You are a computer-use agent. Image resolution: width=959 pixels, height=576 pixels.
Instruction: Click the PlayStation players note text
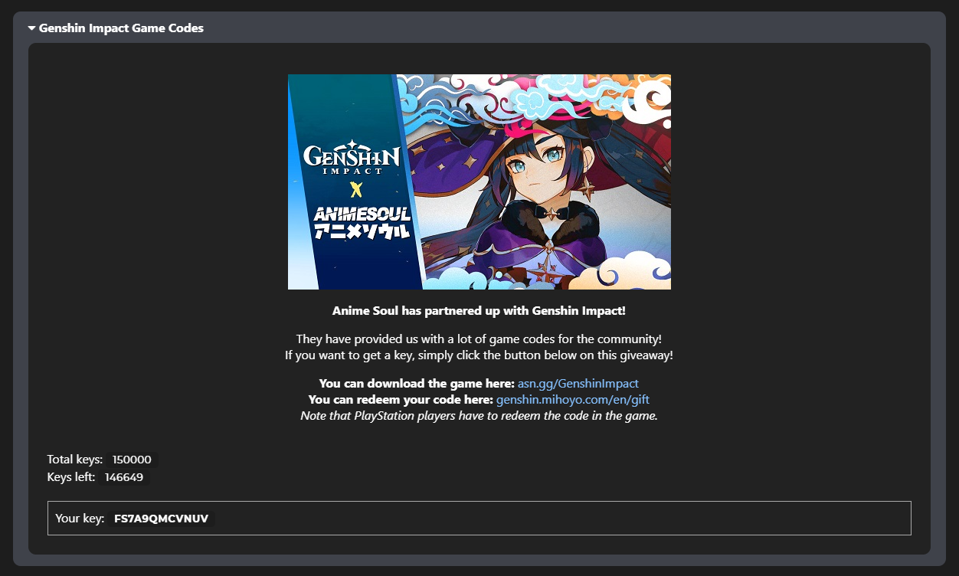(479, 417)
